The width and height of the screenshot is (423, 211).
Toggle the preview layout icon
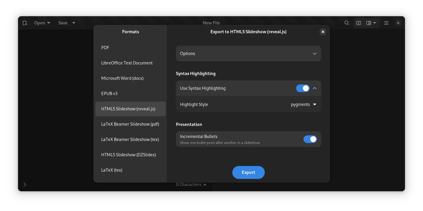pyautogui.click(x=359, y=23)
